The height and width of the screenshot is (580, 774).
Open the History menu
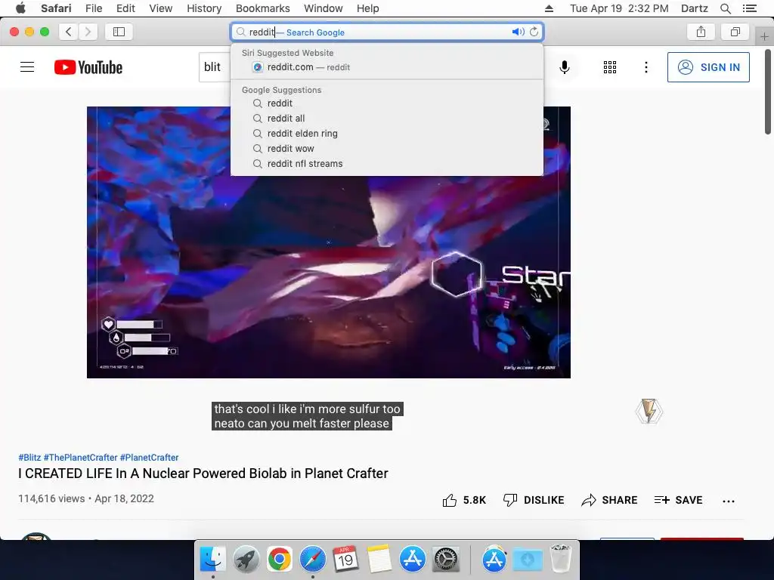[204, 8]
